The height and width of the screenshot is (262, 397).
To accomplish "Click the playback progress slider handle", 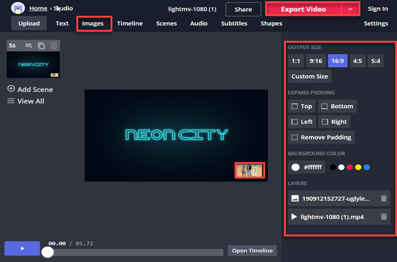I will (x=48, y=252).
